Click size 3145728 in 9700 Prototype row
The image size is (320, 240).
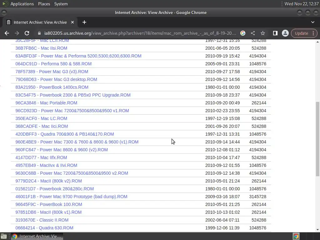pos(257,197)
